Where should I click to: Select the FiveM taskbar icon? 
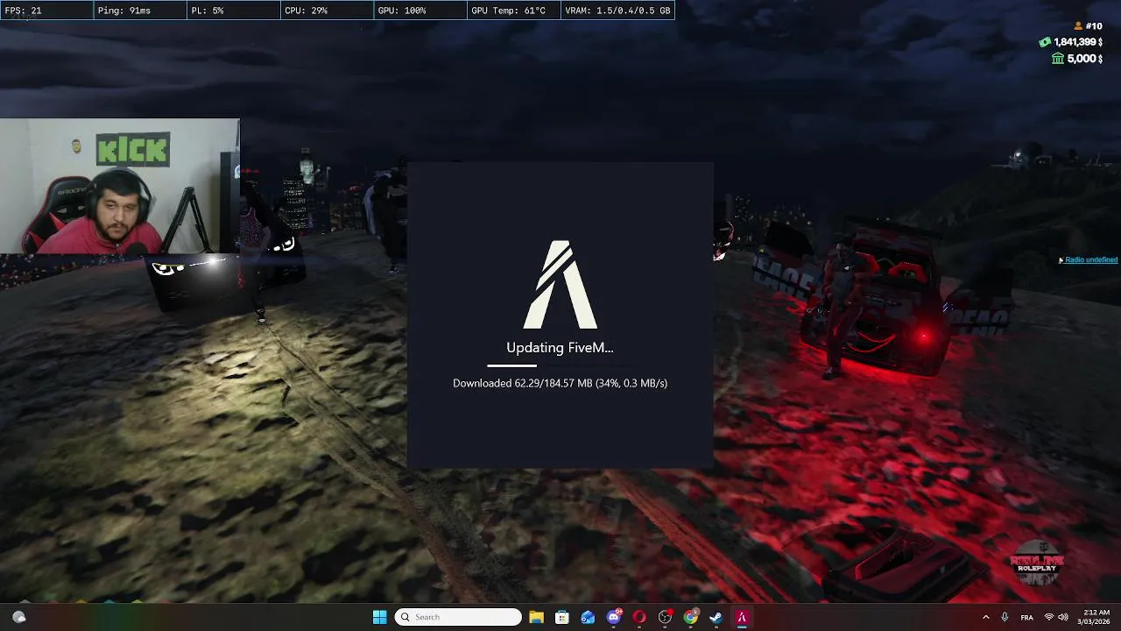tap(742, 617)
